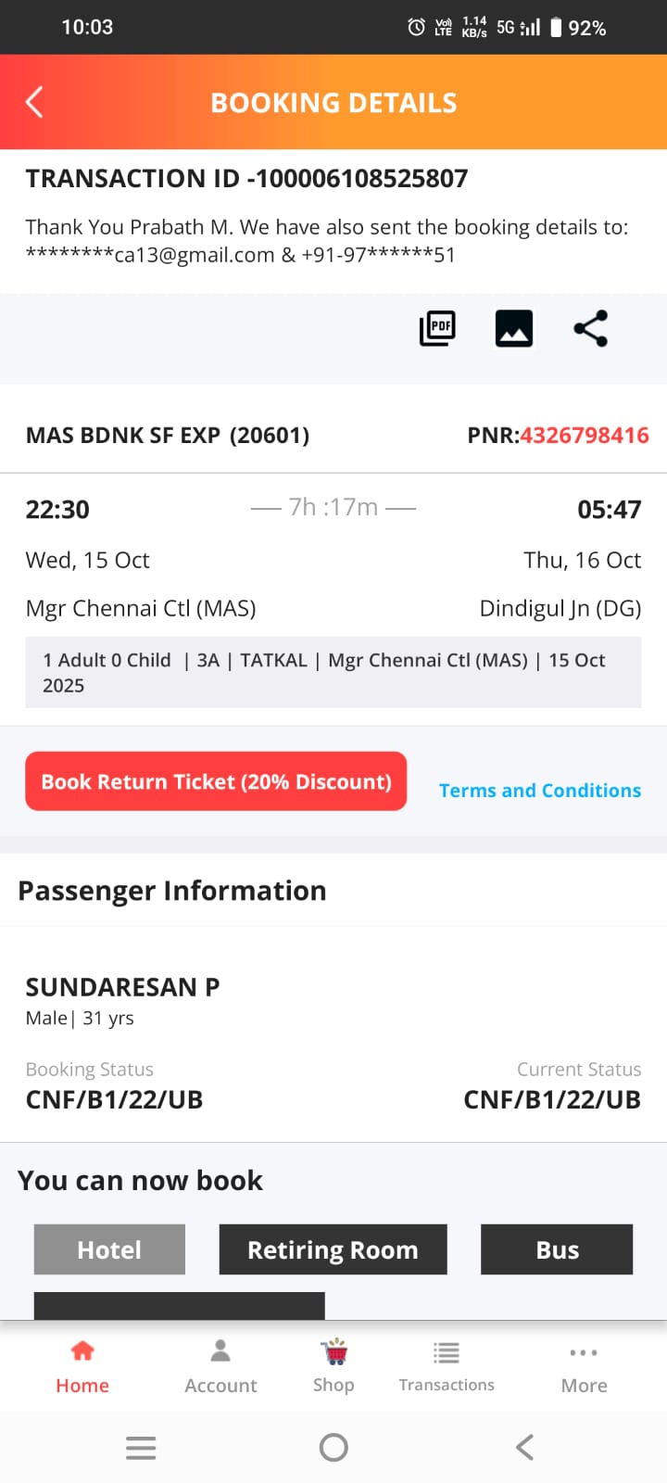This screenshot has width=667, height=1483.
Task: Open Transactions list tab
Action: pos(447,1366)
